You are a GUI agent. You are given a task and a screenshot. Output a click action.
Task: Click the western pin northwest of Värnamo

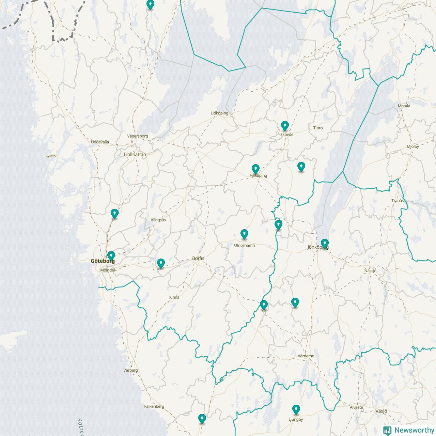tap(264, 305)
